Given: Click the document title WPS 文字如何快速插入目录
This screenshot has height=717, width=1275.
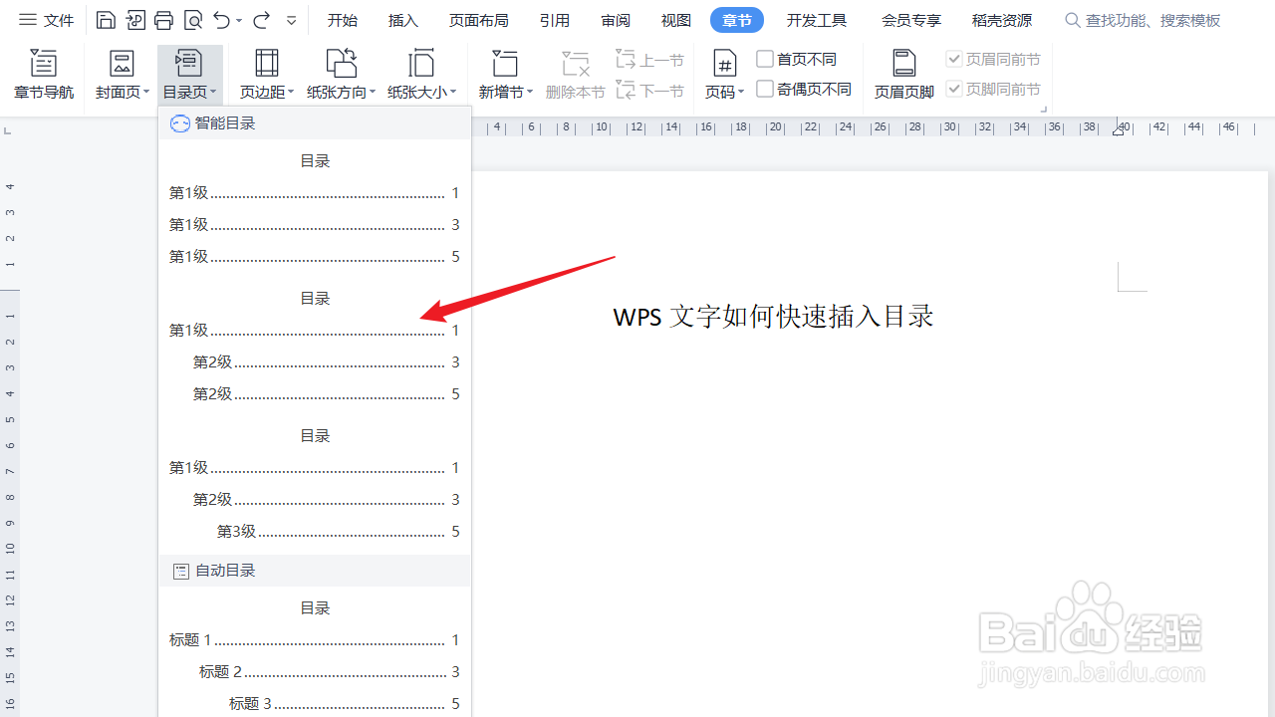Looking at the screenshot, I should coord(774,317).
